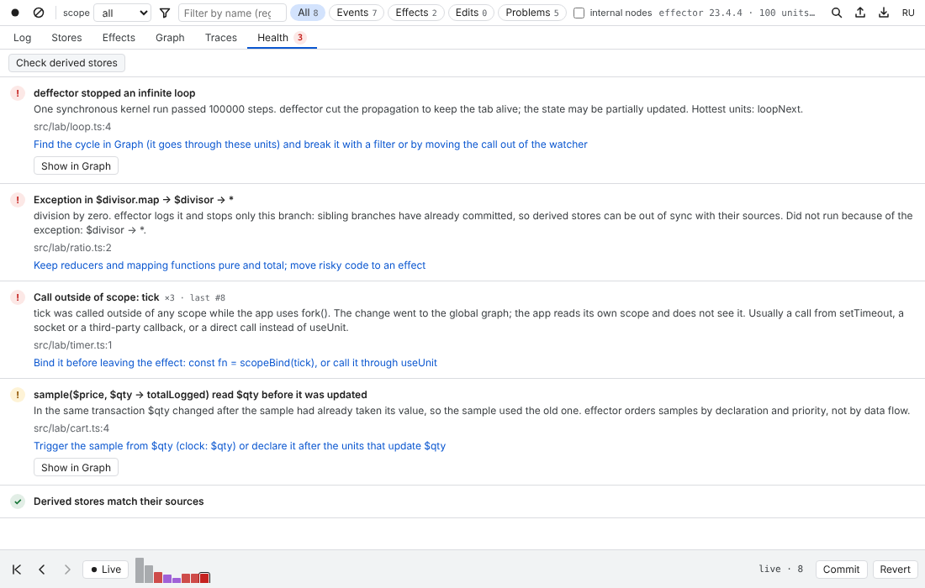Click the download arrow icon

coord(884,13)
